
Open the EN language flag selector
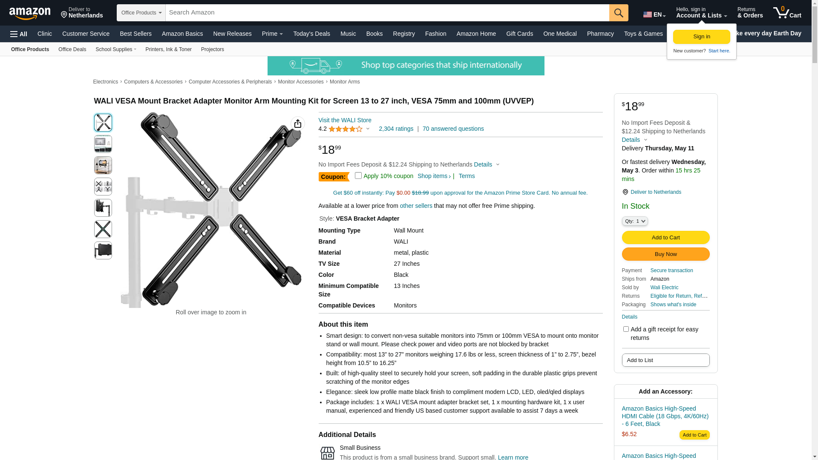click(654, 14)
